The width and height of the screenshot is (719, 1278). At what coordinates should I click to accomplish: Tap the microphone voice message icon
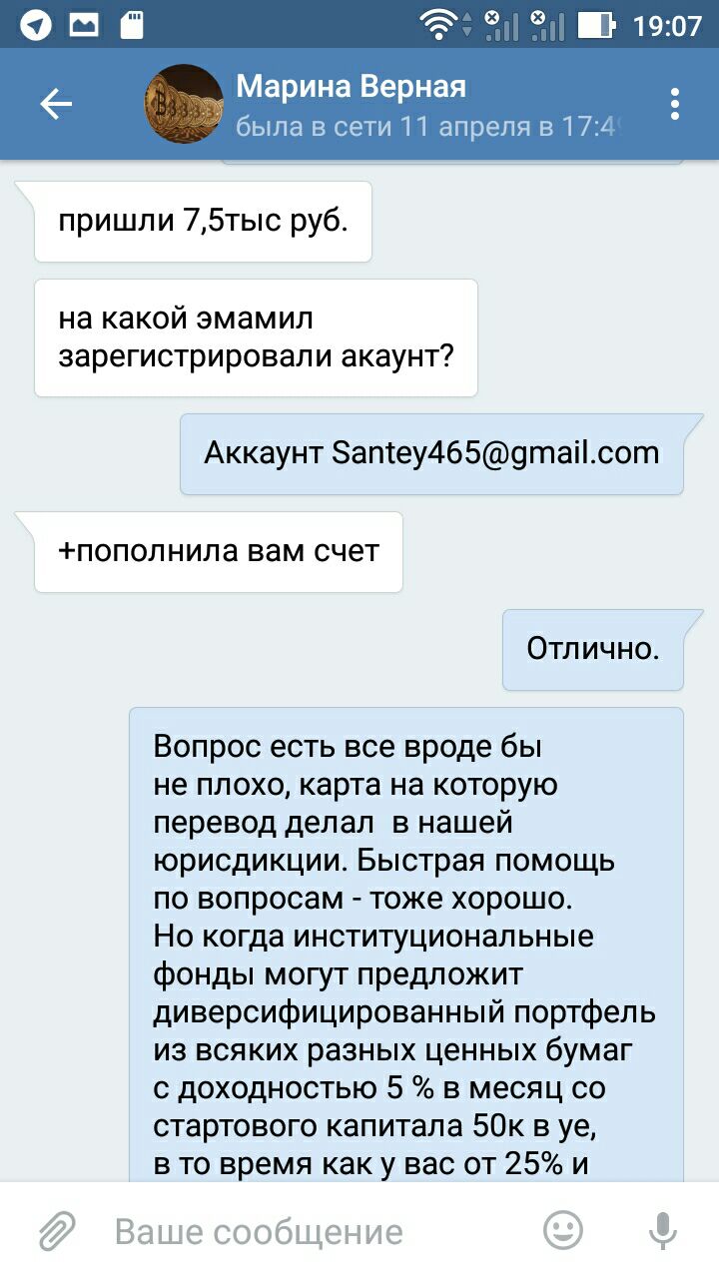663,1231
